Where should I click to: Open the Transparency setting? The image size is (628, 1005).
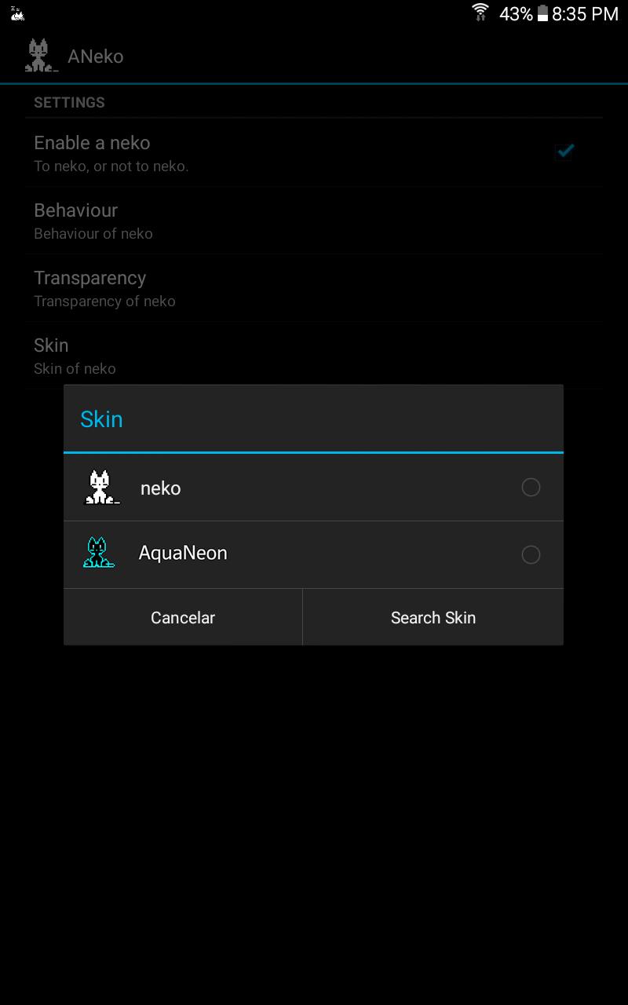click(x=314, y=288)
